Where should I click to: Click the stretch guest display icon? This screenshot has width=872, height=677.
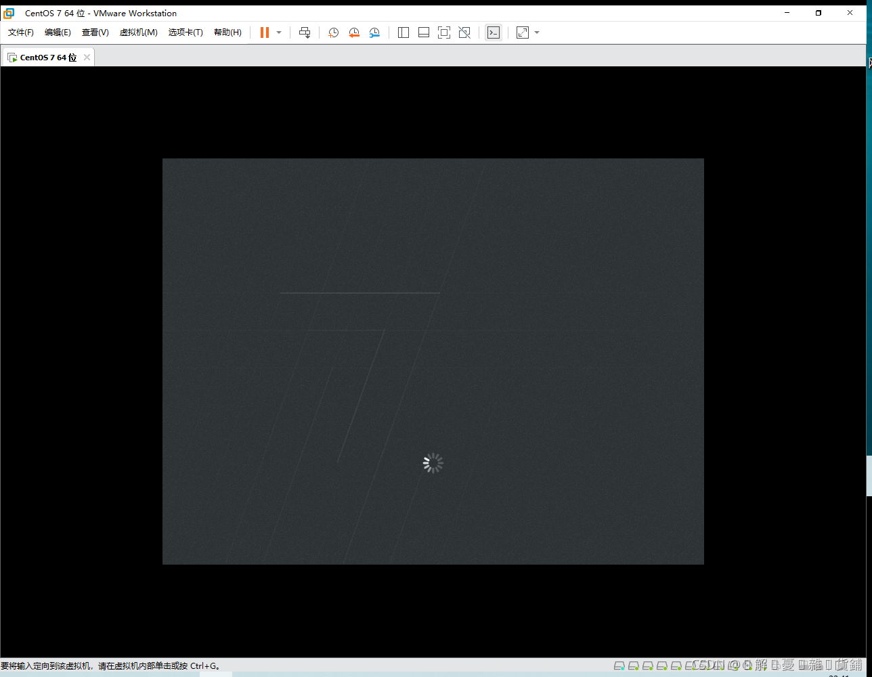pos(523,32)
